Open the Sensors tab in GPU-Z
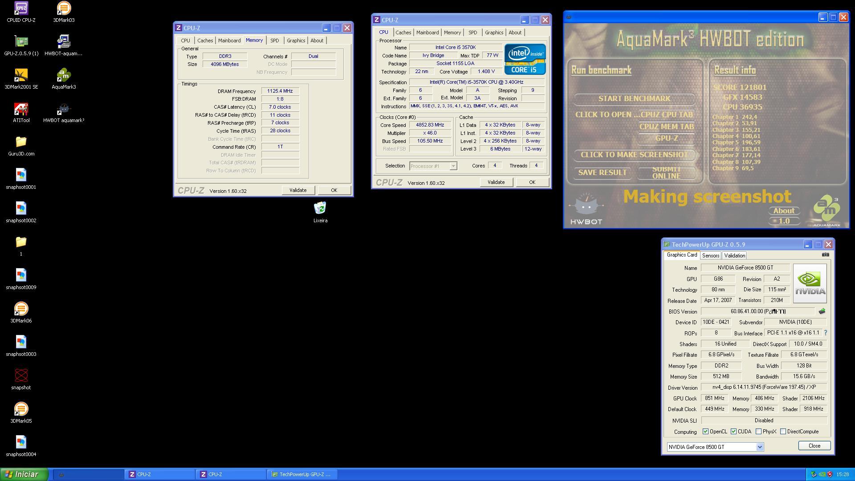 (710, 256)
